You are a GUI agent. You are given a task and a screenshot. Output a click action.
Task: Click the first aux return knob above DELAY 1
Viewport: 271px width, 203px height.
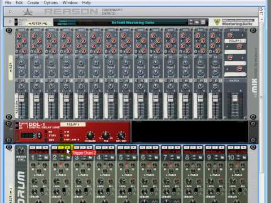coord(230,35)
